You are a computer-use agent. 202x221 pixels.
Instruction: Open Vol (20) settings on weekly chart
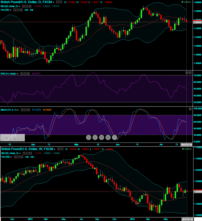coord(19,157)
